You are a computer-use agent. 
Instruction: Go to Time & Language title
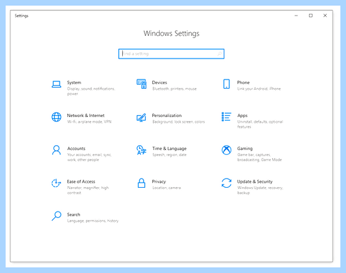click(x=169, y=149)
